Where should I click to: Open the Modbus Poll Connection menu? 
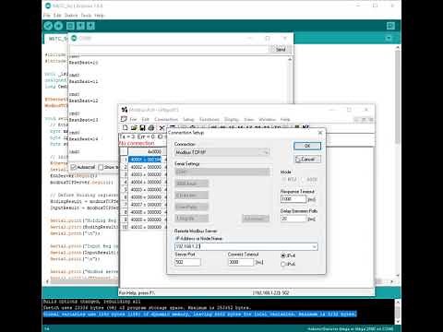click(166, 119)
